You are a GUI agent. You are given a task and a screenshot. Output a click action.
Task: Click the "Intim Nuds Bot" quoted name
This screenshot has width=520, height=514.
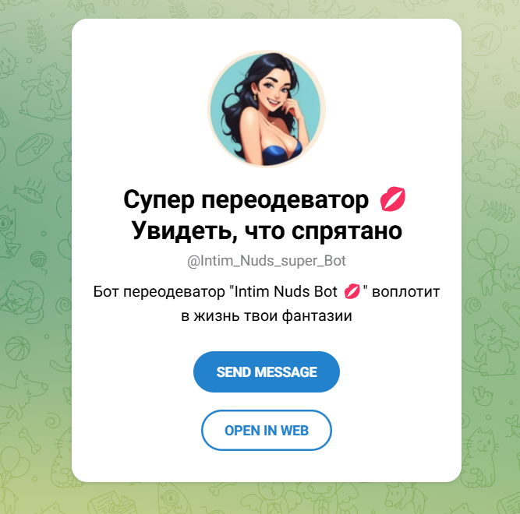[285, 292]
